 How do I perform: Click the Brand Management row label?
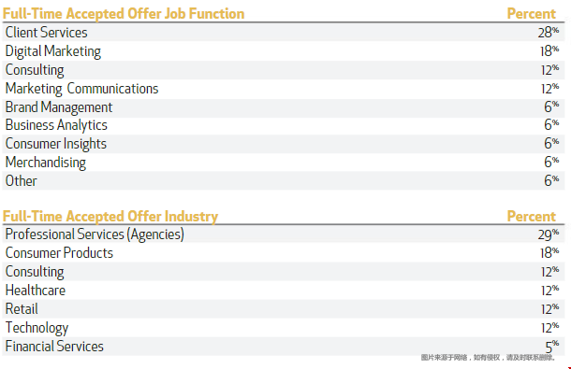click(x=59, y=107)
